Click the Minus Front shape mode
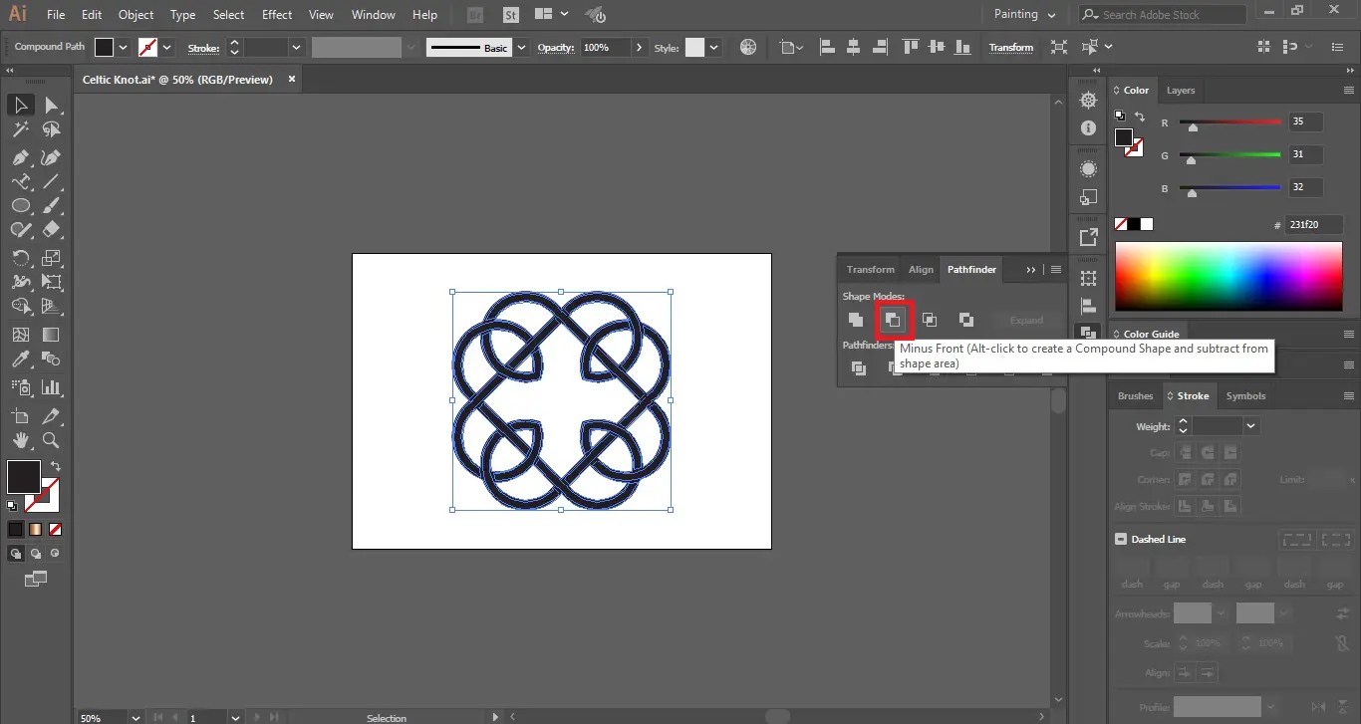The width and height of the screenshot is (1361, 724). (x=893, y=320)
